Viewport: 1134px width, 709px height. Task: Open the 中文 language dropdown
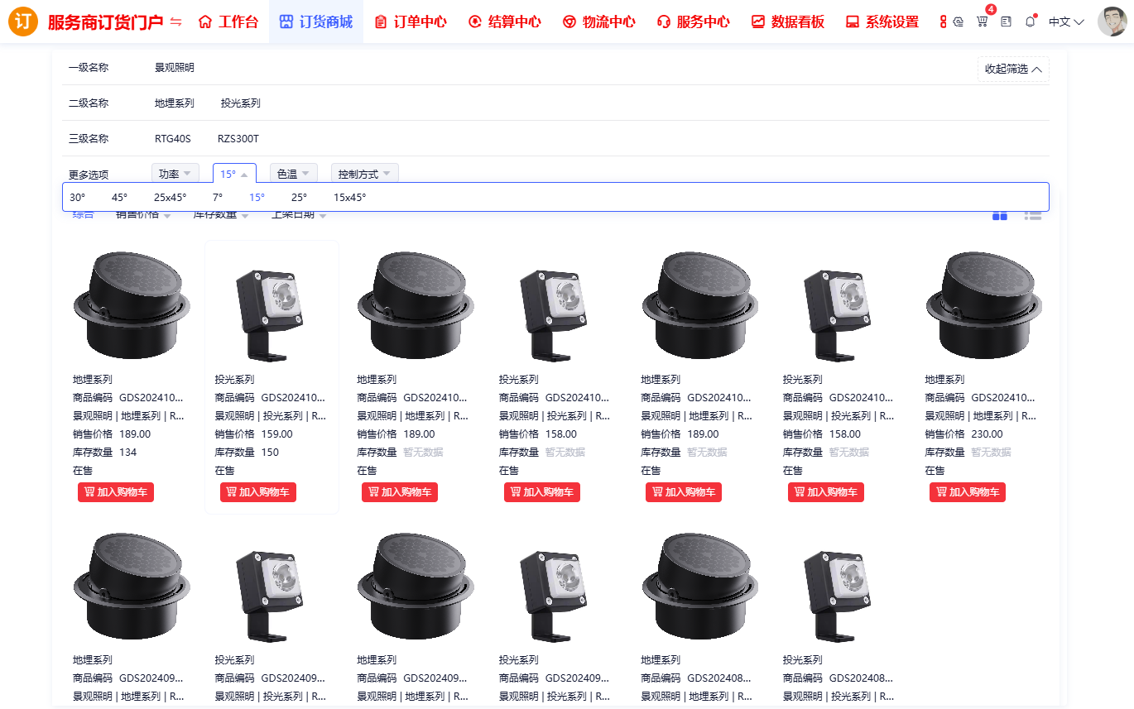coord(1066,22)
